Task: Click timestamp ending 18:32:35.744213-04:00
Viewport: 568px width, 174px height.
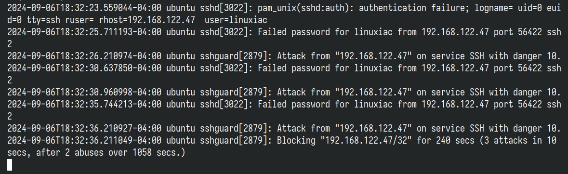Action: 84,105
